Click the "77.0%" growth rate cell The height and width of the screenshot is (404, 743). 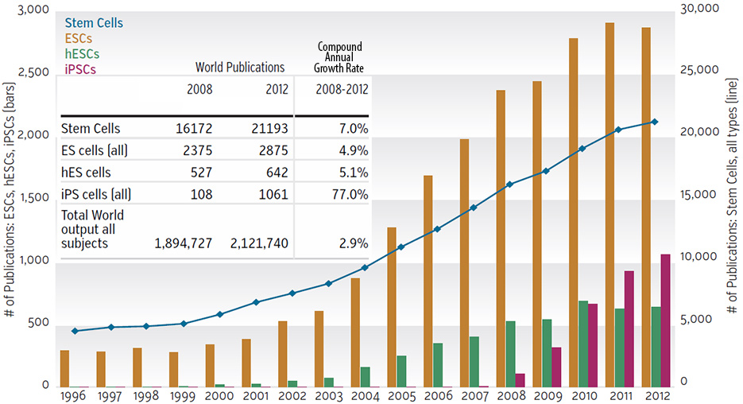(x=350, y=194)
